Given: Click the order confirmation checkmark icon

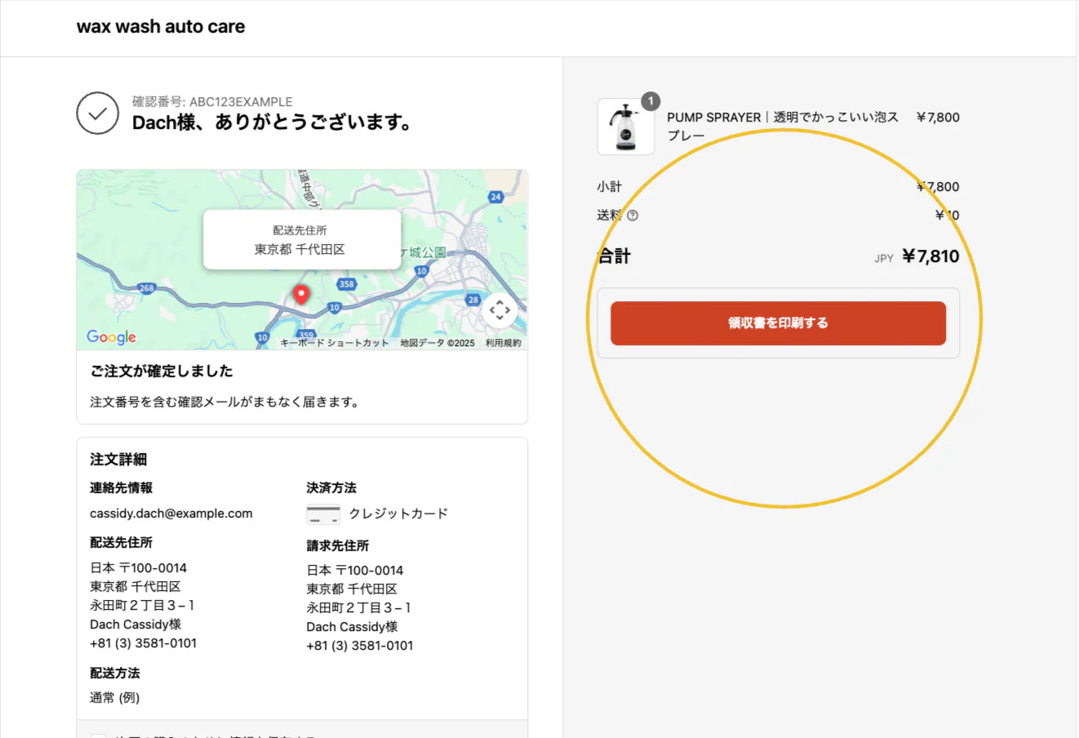Looking at the screenshot, I should click(98, 113).
